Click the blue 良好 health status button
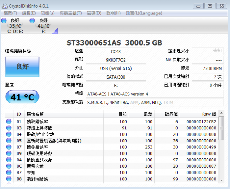The width and height of the screenshot is (230, 189). 22,67
